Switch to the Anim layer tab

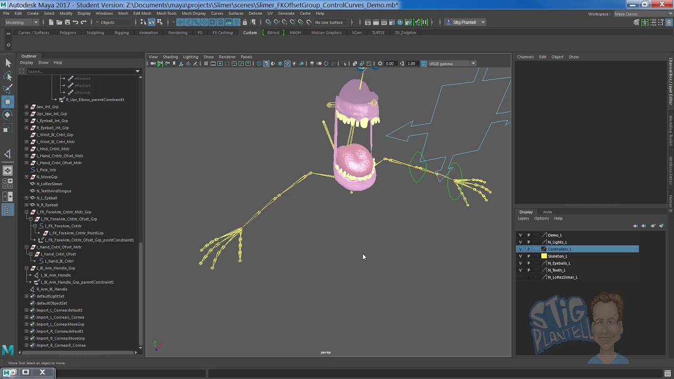point(547,212)
